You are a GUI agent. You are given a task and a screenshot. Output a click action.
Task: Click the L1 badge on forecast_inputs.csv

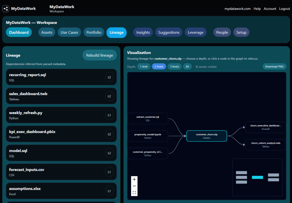pos(109,172)
